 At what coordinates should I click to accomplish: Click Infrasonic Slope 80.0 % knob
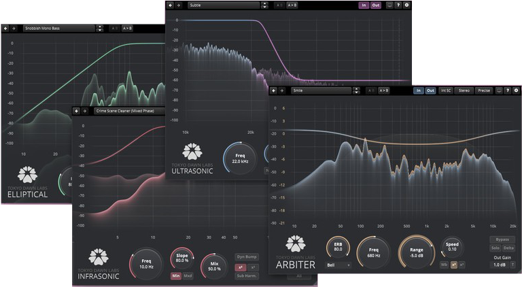coord(182,258)
